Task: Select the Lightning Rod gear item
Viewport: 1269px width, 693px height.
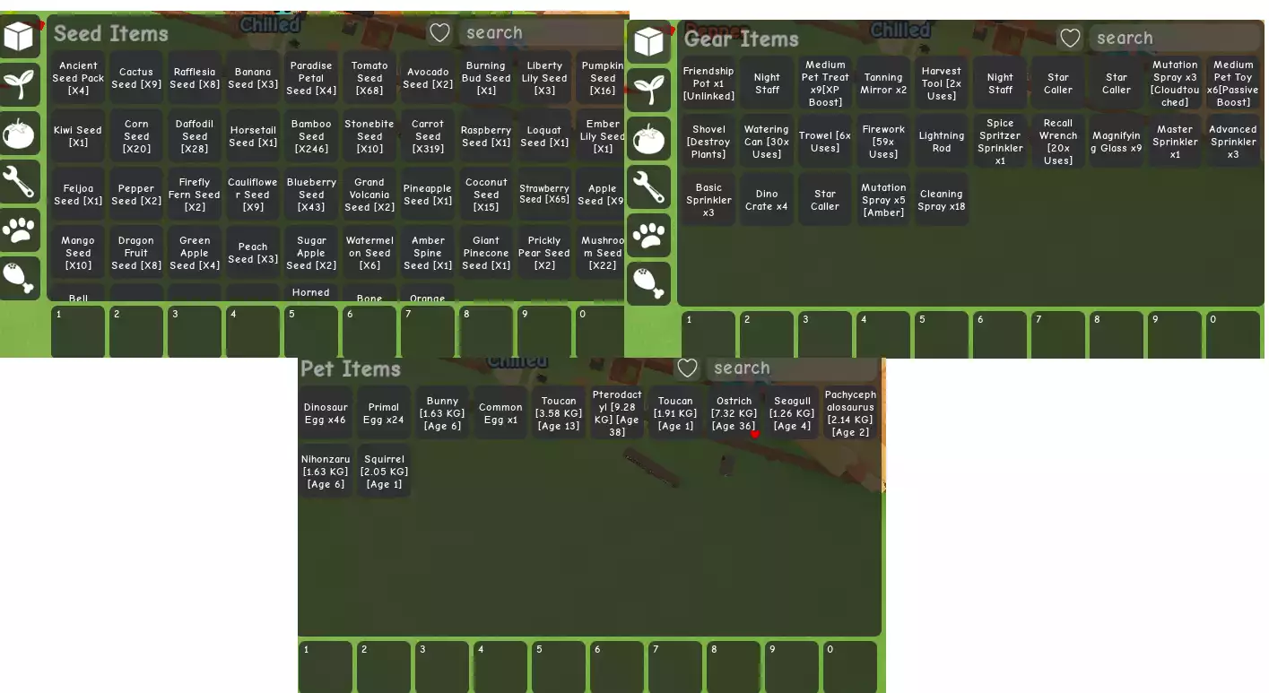Action: pos(942,142)
